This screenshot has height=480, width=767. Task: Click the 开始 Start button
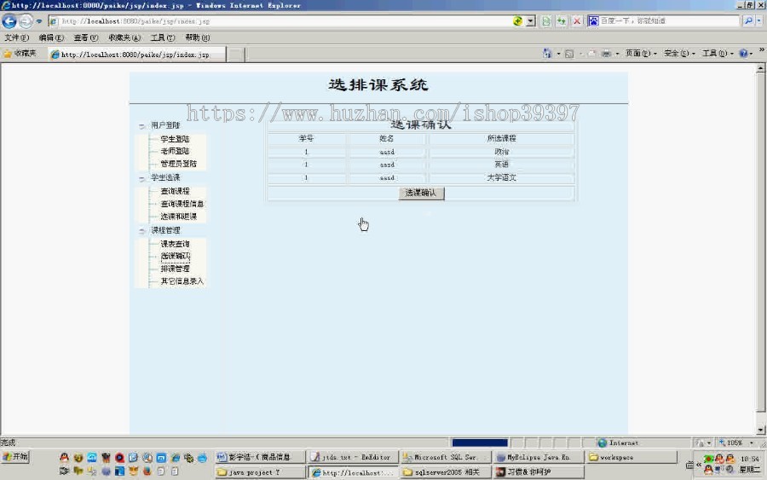15,457
